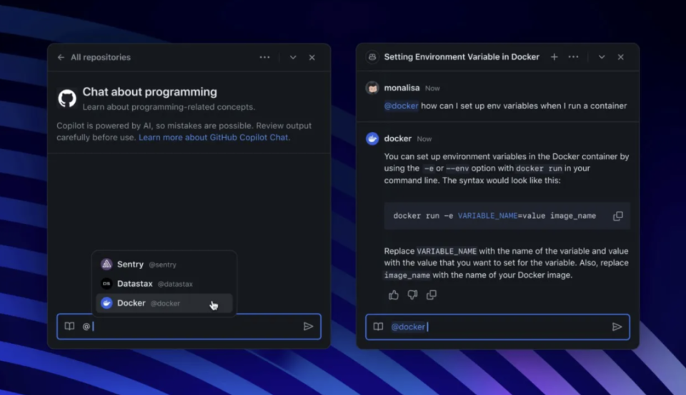This screenshot has height=395, width=686.
Task: Focus the input field containing @docker
Action: (497, 327)
